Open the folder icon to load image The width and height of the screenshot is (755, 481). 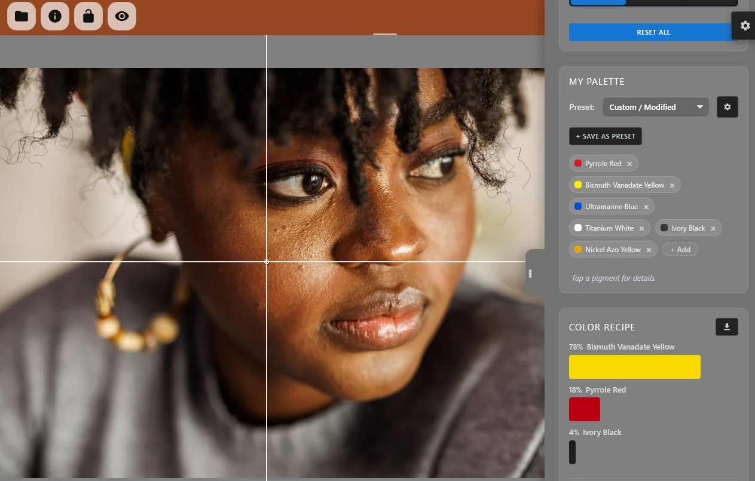click(x=22, y=16)
